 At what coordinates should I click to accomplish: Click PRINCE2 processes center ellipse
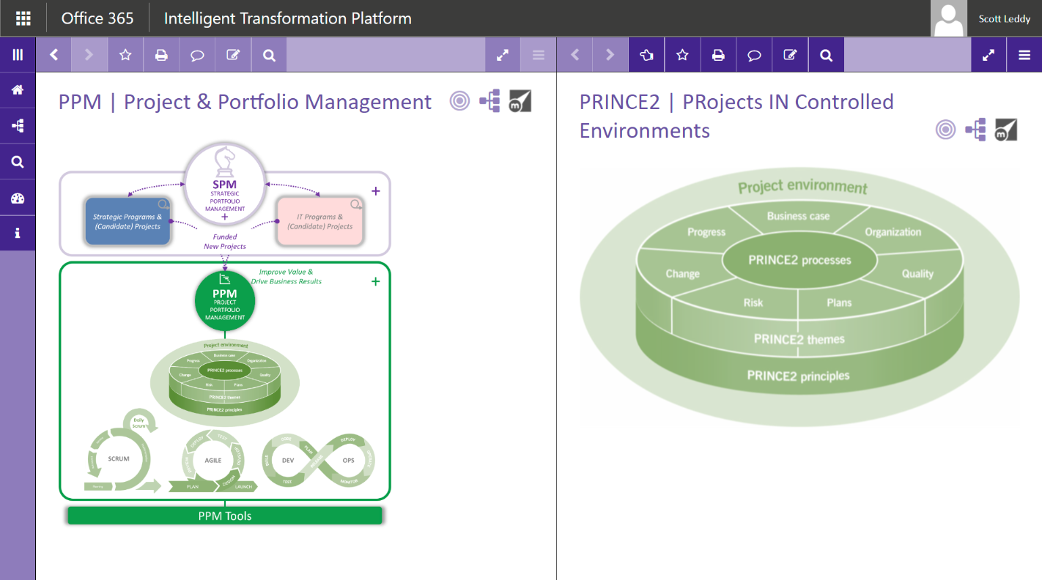(799, 260)
